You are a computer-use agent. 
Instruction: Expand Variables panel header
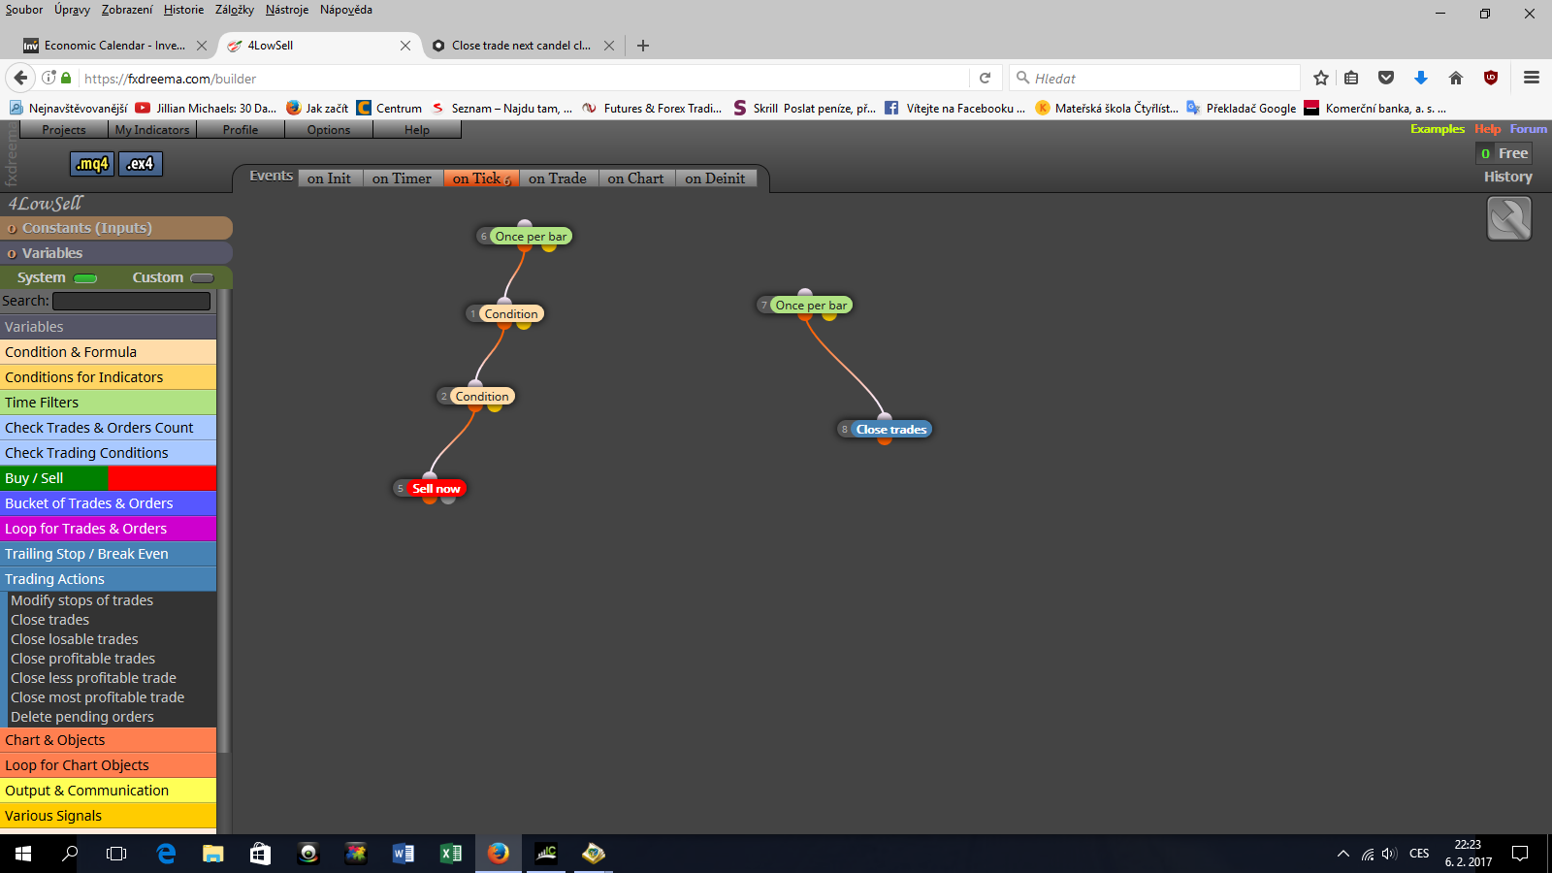tap(115, 253)
